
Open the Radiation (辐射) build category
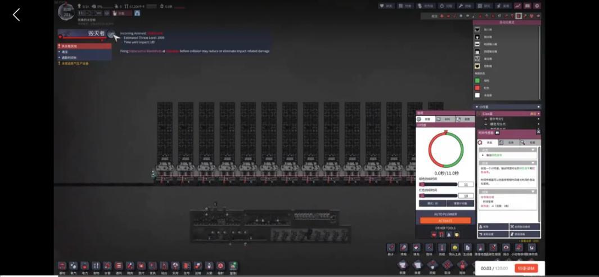click(220, 266)
